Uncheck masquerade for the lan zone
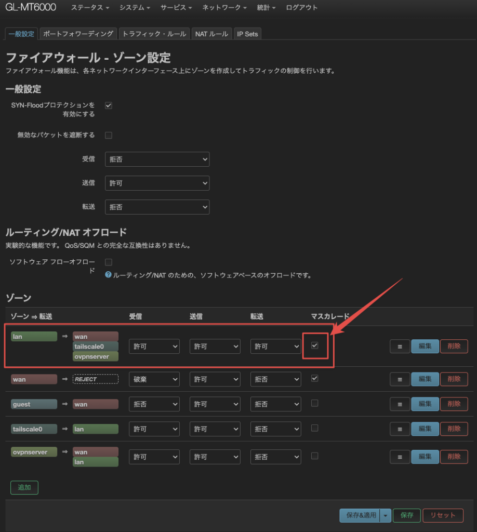 click(314, 345)
